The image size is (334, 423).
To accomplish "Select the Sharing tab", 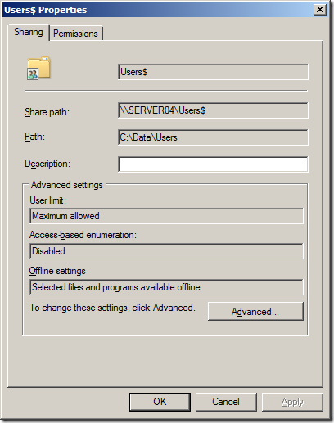I will [x=29, y=32].
